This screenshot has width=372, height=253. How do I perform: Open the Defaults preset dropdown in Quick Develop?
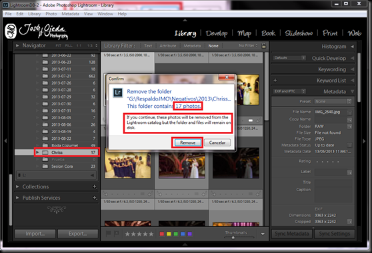[289, 58]
